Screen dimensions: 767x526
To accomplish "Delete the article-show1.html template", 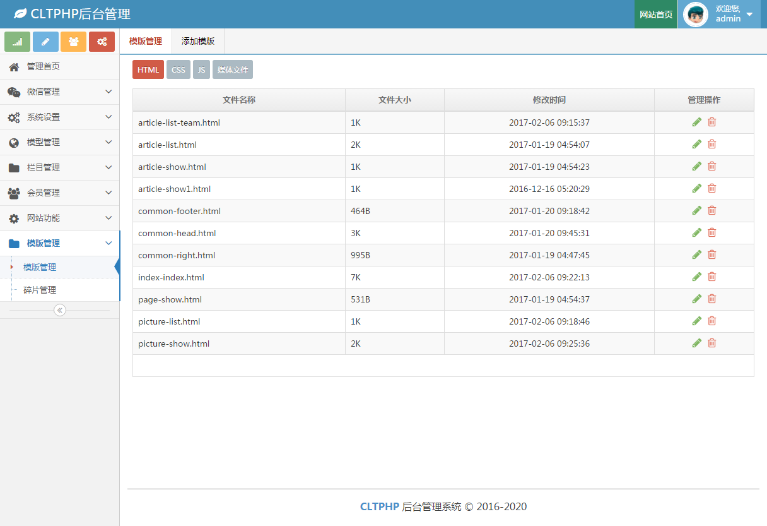I will click(711, 188).
